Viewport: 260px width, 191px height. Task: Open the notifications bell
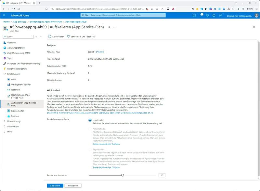click(201, 15)
